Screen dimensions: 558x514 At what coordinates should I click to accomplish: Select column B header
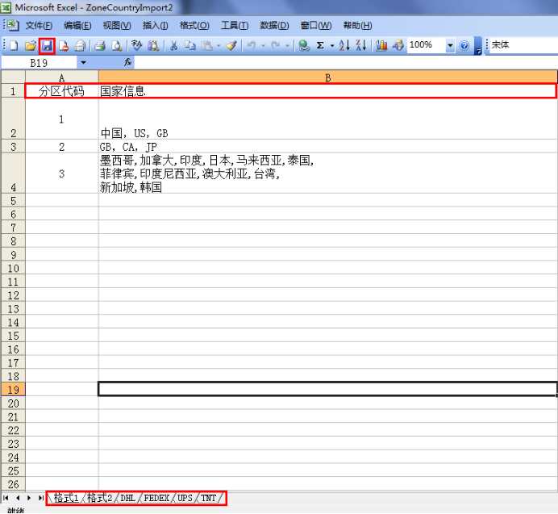click(327, 77)
